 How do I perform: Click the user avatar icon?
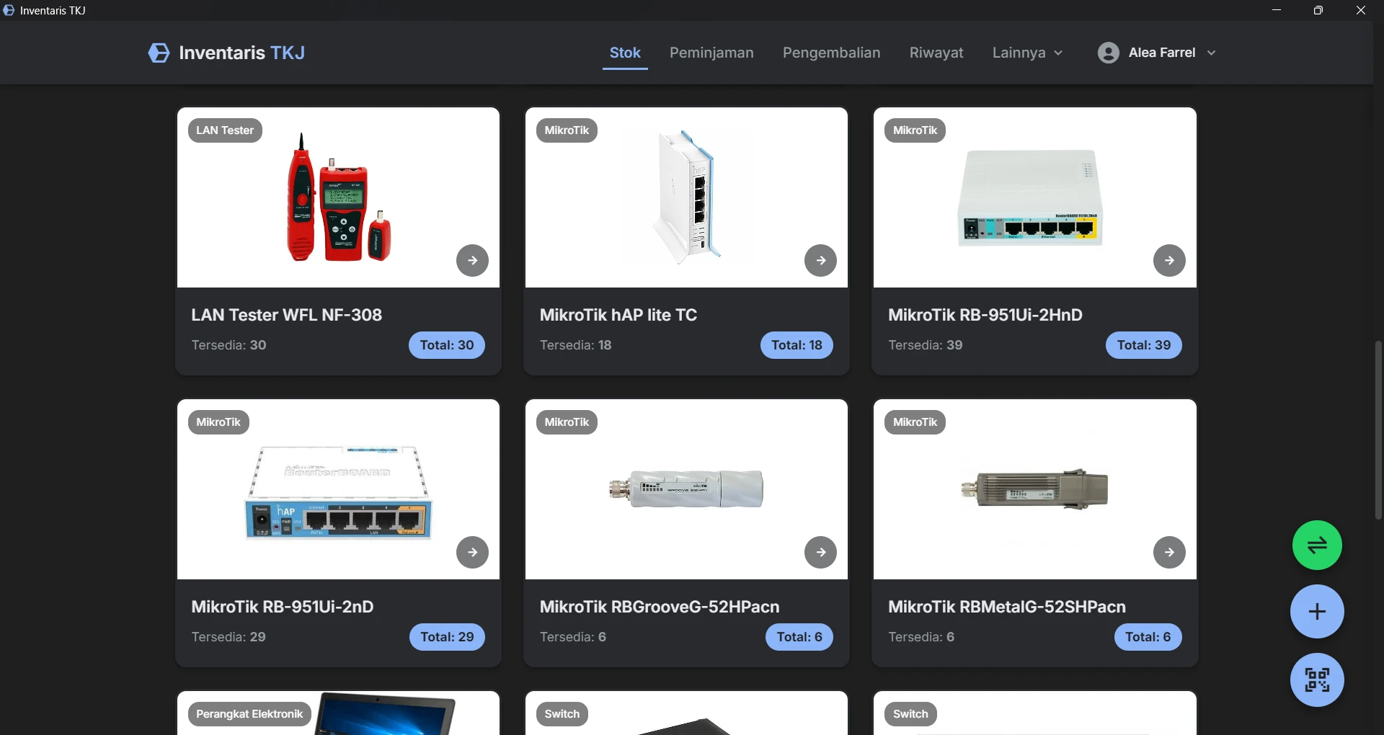(x=1109, y=53)
